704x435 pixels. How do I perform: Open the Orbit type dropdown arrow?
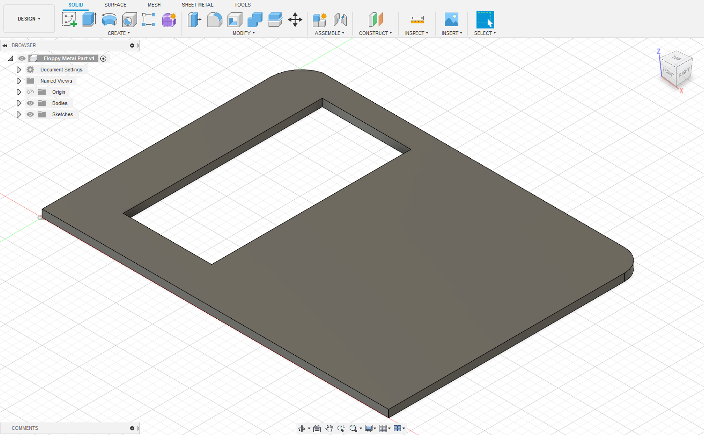pyautogui.click(x=309, y=428)
